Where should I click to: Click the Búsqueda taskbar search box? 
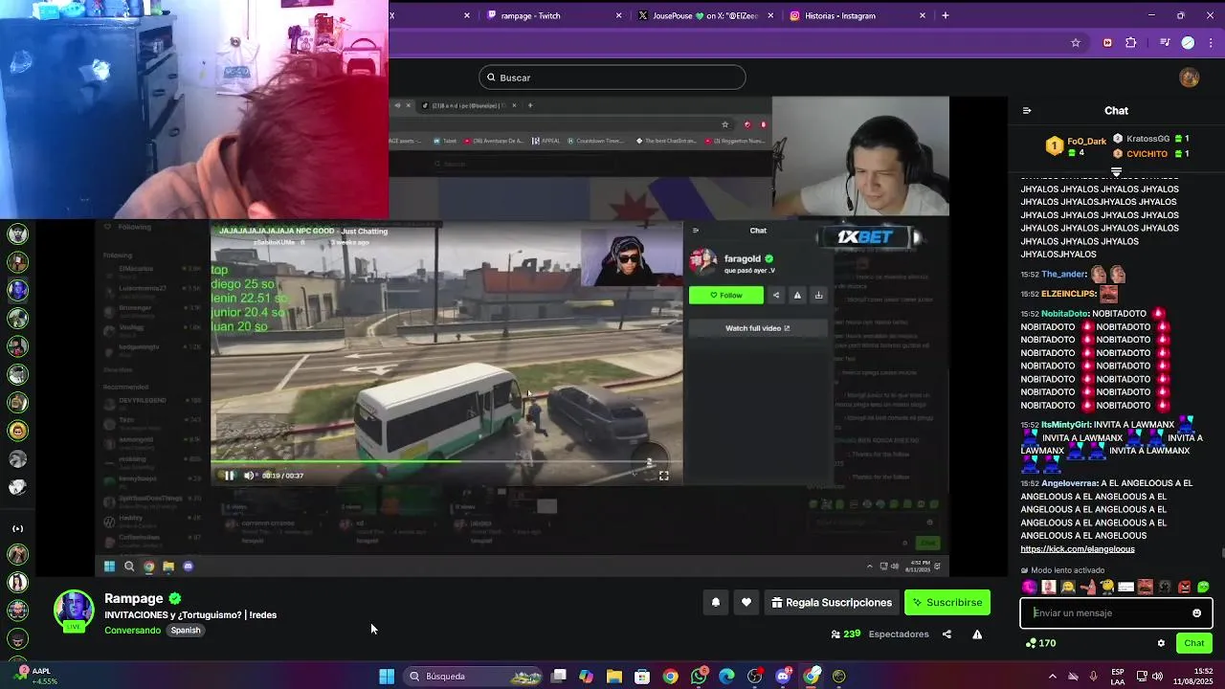coord(473,677)
